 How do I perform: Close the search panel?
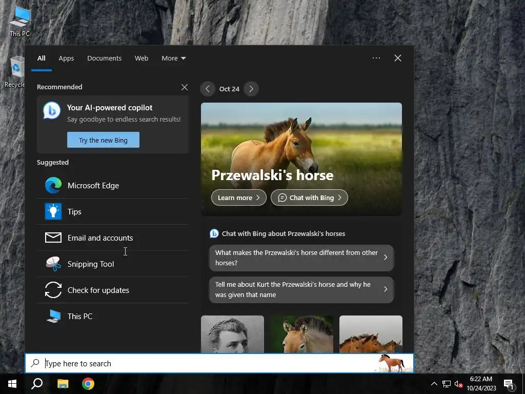point(398,58)
